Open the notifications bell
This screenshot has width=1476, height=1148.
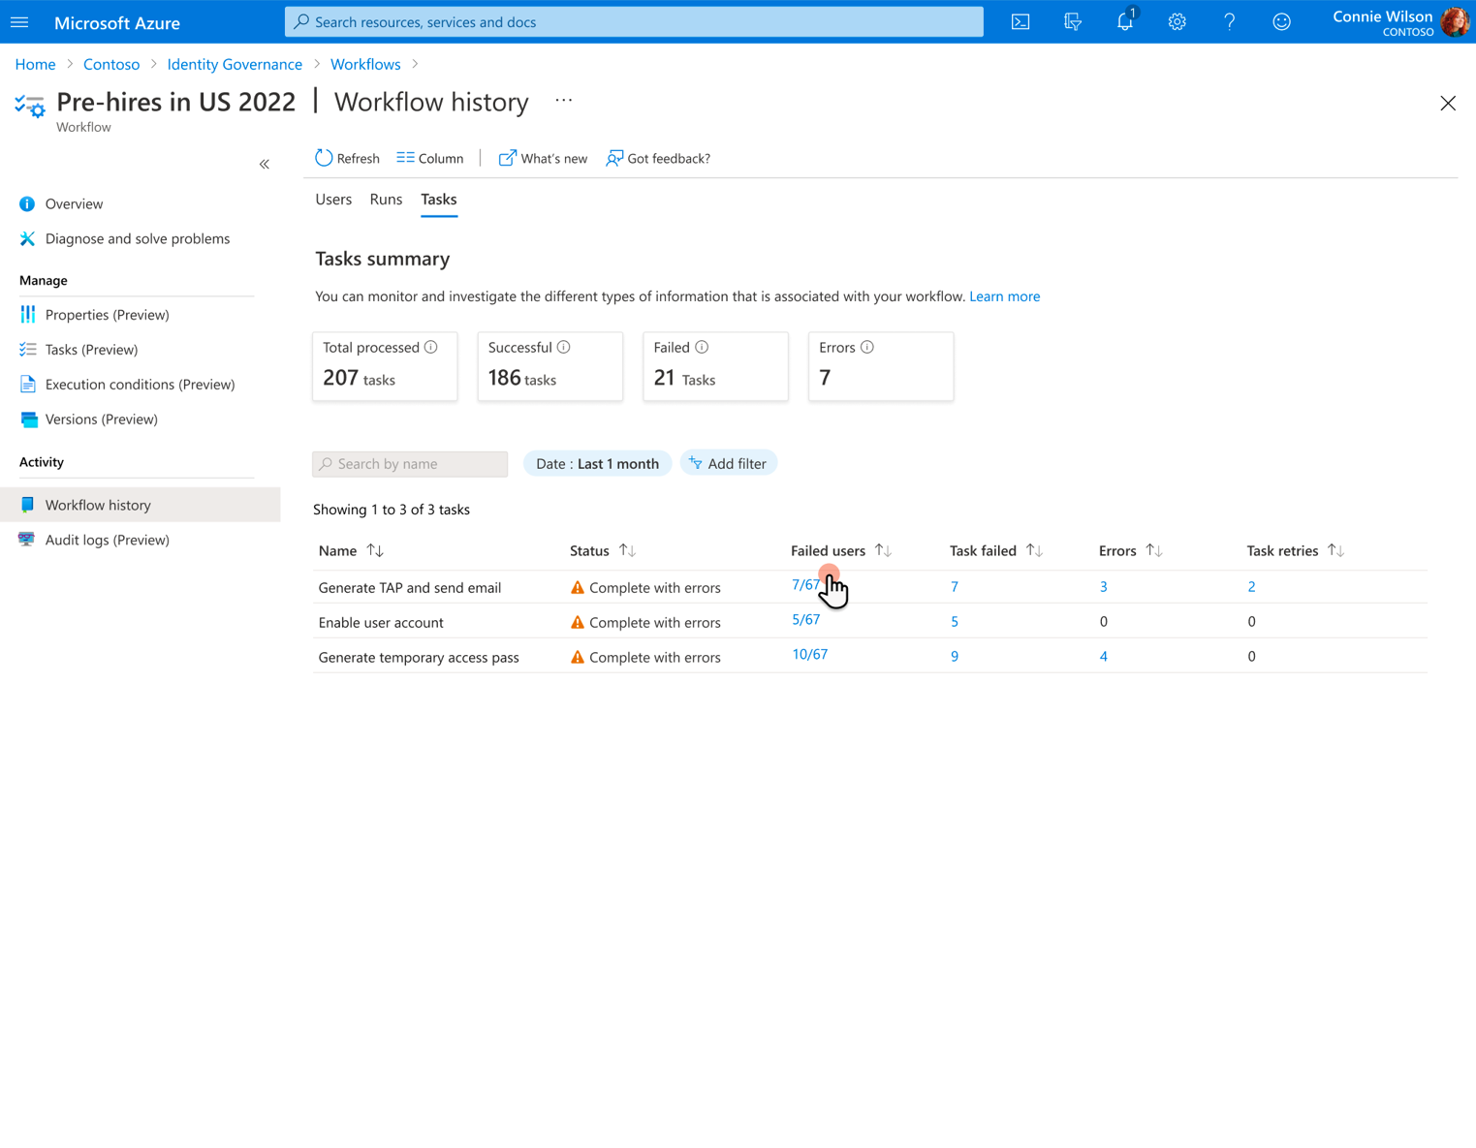(1124, 21)
